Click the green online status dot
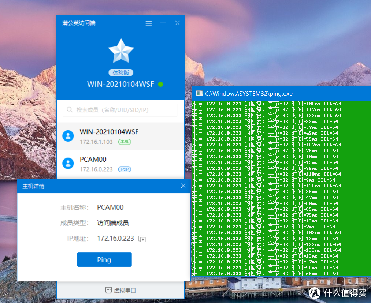371x303 pixels. pyautogui.click(x=161, y=84)
